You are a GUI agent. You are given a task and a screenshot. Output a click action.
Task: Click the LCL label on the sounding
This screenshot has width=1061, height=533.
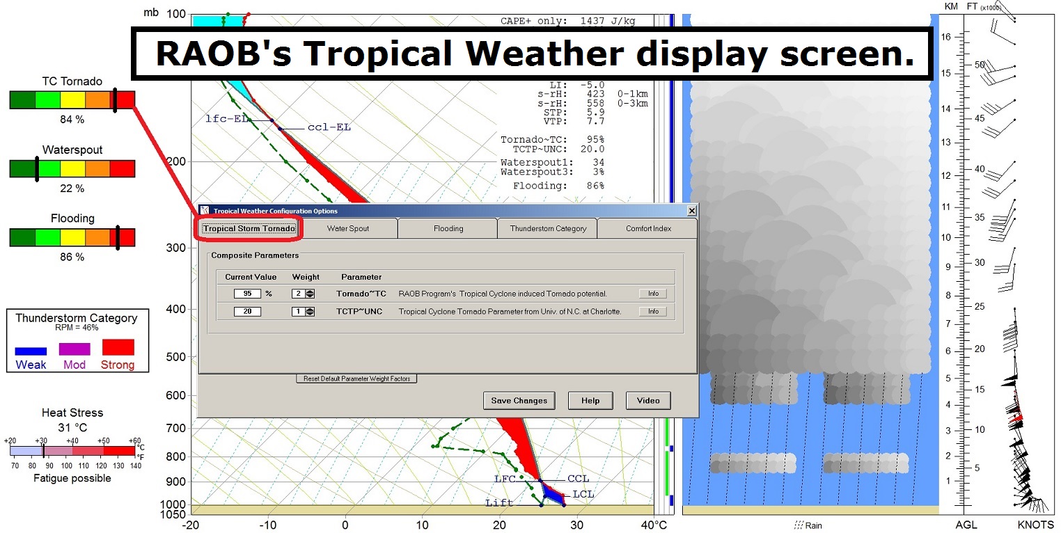[583, 494]
